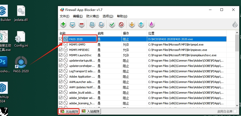Select the Config.ini desktop file
The image size is (241, 116).
coord(21,39)
